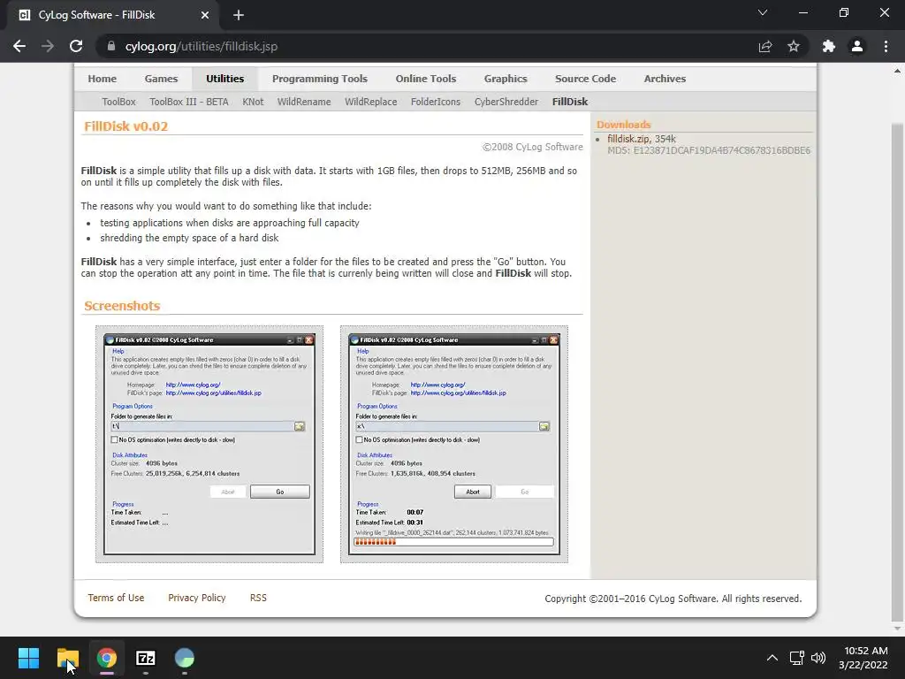Open the KNot utility page
Screen dimensions: 905x679
click(253, 102)
